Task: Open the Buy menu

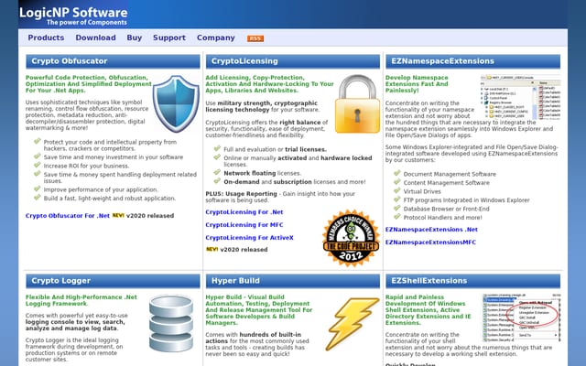Action: pos(135,38)
